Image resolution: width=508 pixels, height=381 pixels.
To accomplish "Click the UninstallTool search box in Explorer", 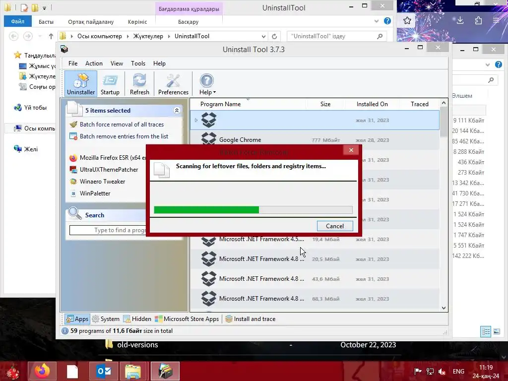I will tap(337, 36).
